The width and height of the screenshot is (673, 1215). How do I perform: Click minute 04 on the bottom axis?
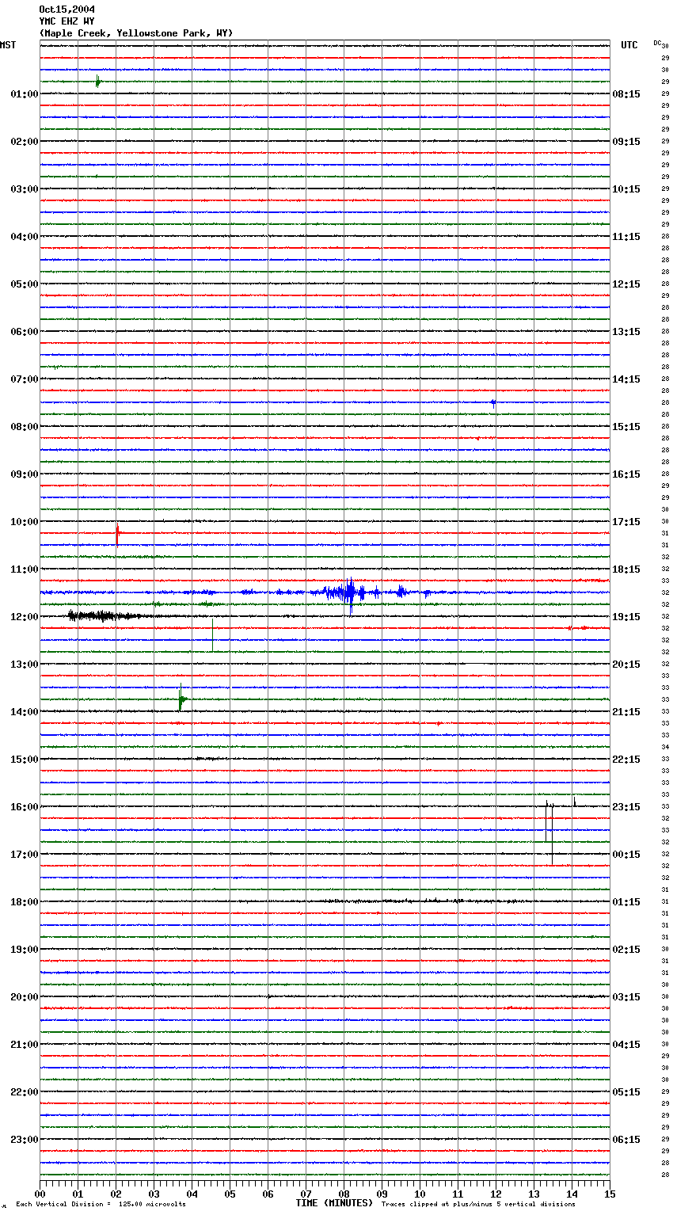pyautogui.click(x=192, y=1194)
